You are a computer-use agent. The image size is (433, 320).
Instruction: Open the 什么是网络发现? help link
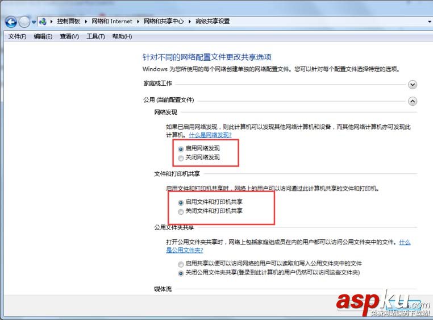click(x=210, y=135)
